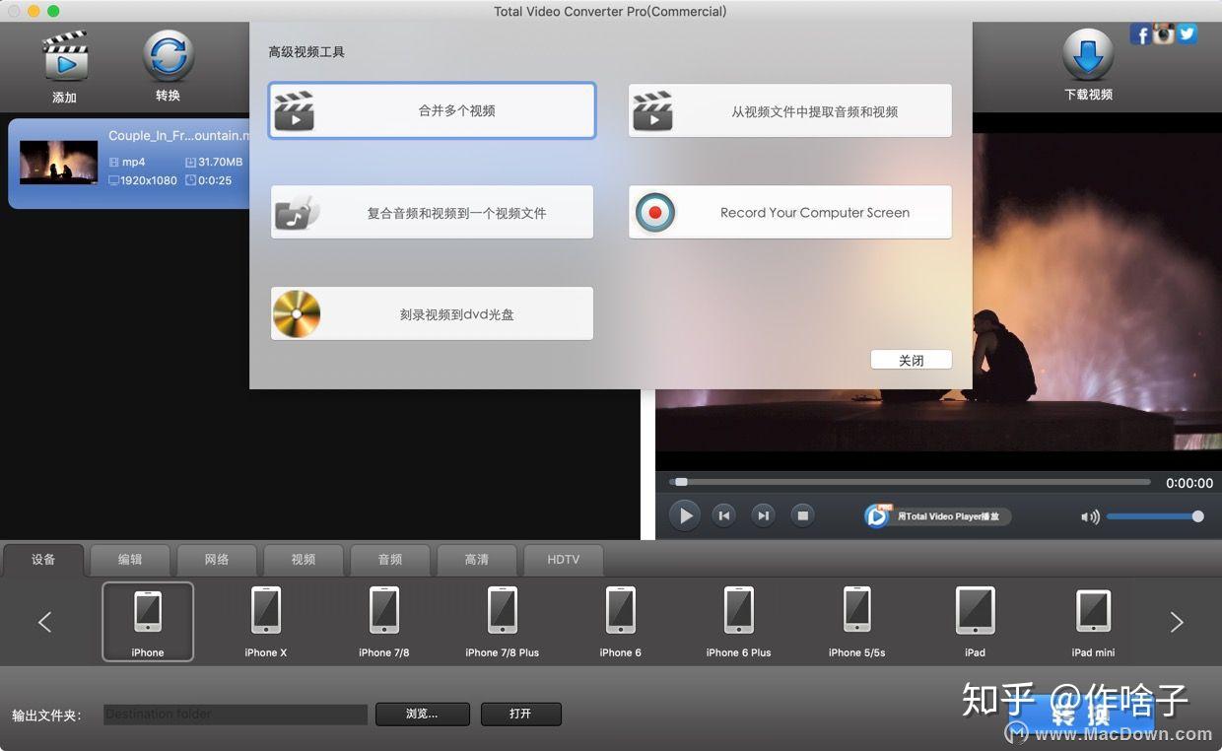This screenshot has height=751, width=1222.
Task: Select the iPad preset
Action: pyautogui.click(x=976, y=622)
